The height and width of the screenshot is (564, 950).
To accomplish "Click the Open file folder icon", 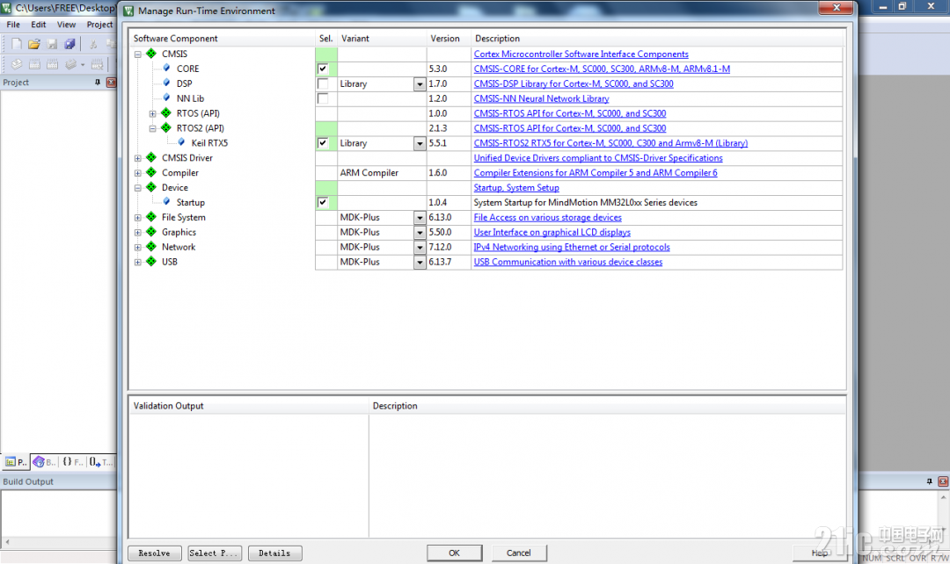I will point(34,44).
